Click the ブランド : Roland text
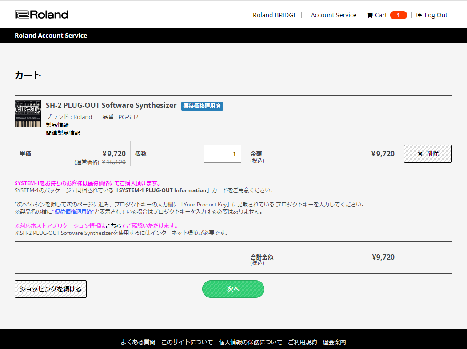This screenshot has width=467, height=349. pyautogui.click(x=69, y=117)
